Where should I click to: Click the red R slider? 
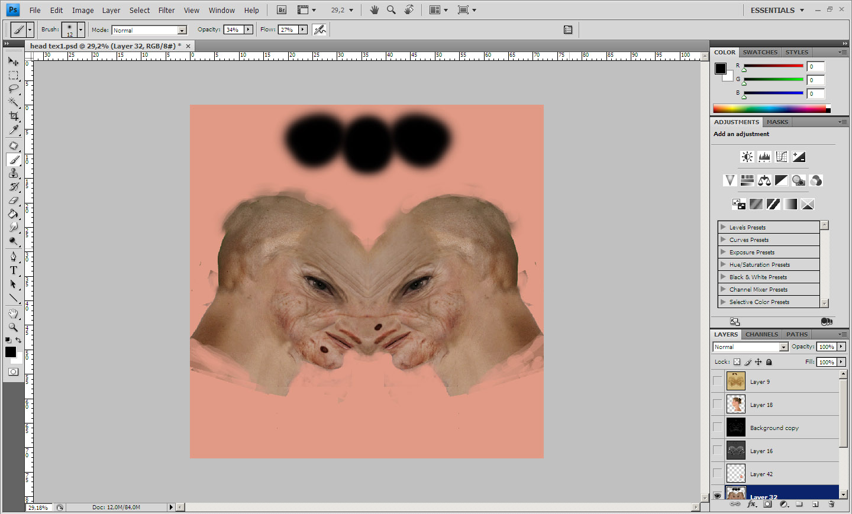(x=773, y=66)
